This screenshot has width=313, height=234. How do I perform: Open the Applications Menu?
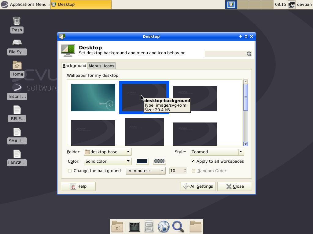click(x=24, y=4)
